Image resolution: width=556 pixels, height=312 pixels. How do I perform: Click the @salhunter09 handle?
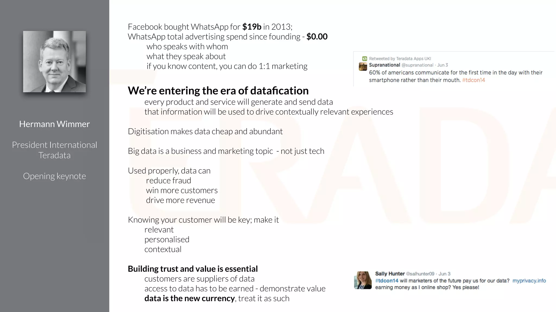[x=420, y=274]
